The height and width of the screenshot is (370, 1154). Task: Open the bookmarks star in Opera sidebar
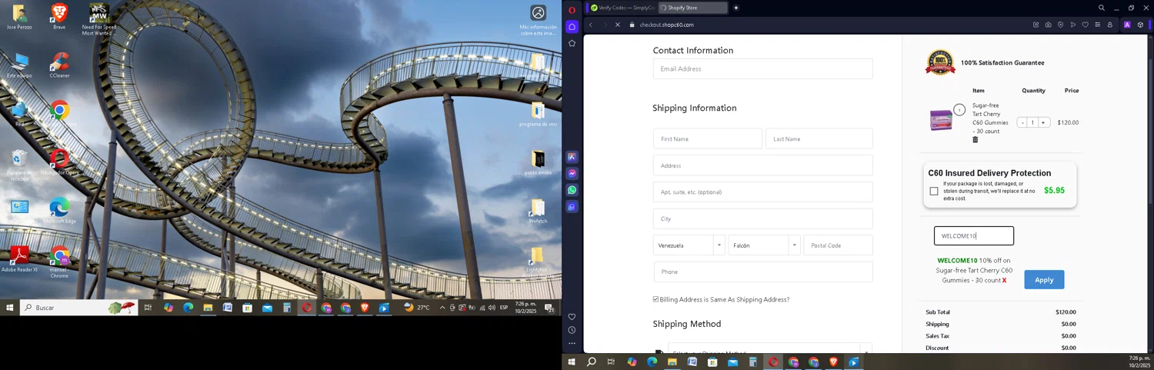point(572,44)
